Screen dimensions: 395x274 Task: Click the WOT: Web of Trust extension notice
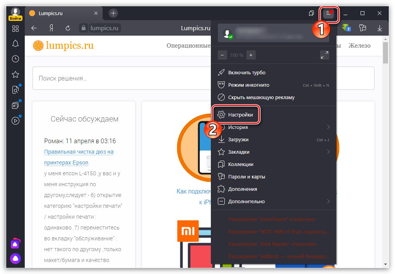(279, 232)
